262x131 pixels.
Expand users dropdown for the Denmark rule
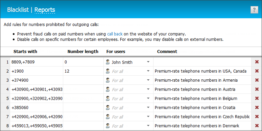click(x=148, y=126)
